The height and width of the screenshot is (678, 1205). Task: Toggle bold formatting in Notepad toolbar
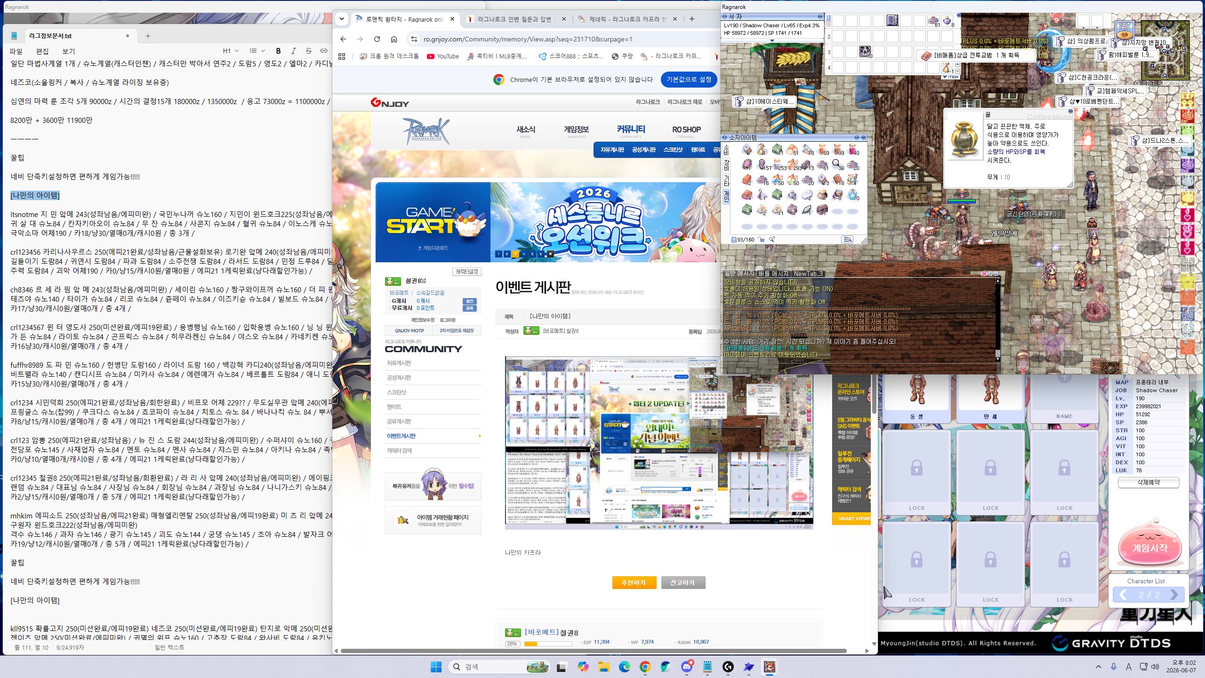coord(278,51)
